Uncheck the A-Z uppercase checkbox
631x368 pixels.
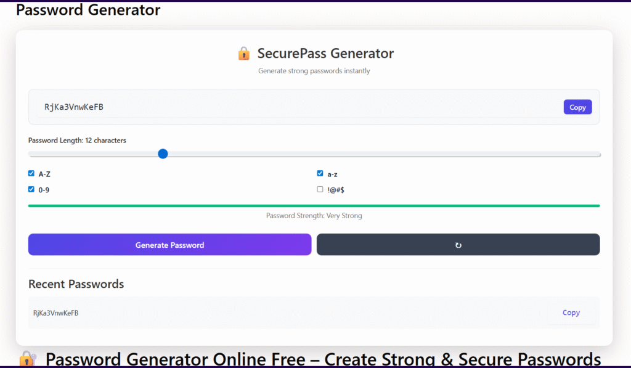(31, 173)
